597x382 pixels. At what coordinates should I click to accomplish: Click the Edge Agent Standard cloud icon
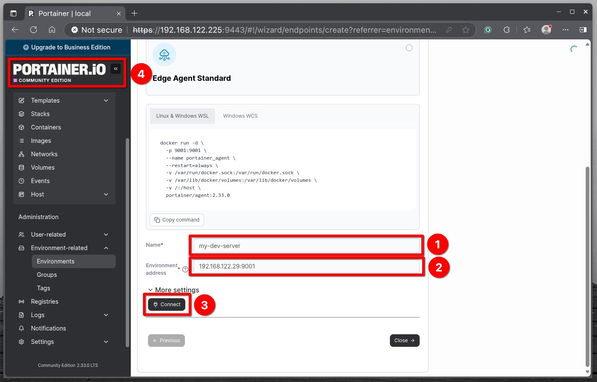(164, 54)
